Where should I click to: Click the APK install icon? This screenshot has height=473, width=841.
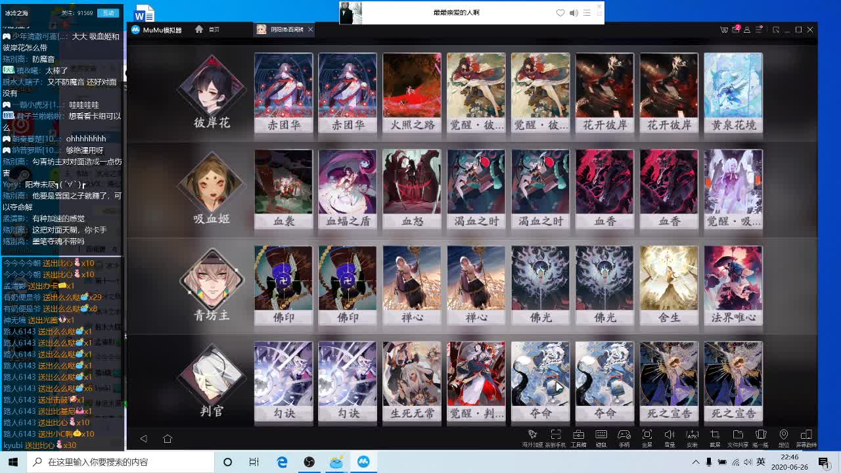(692, 438)
